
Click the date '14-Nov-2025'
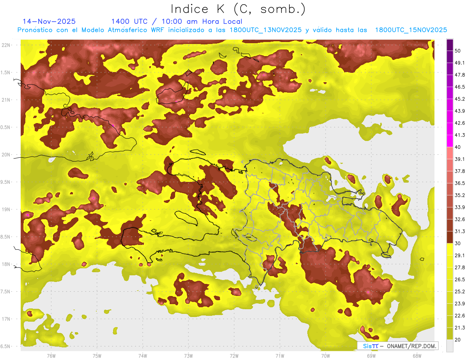click(x=49, y=21)
